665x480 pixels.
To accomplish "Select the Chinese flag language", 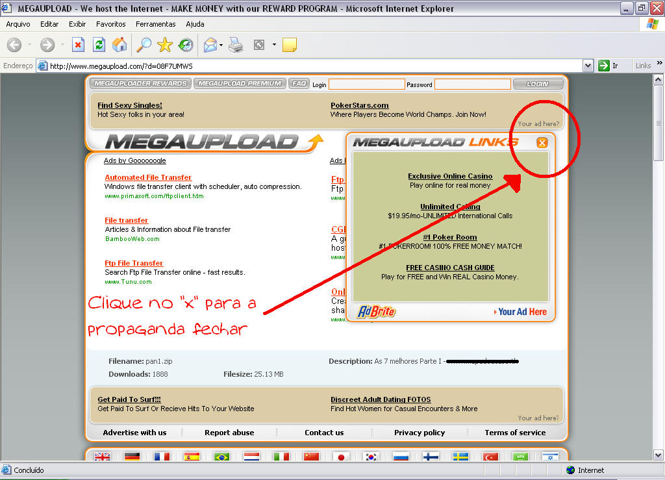I will pos(311,457).
